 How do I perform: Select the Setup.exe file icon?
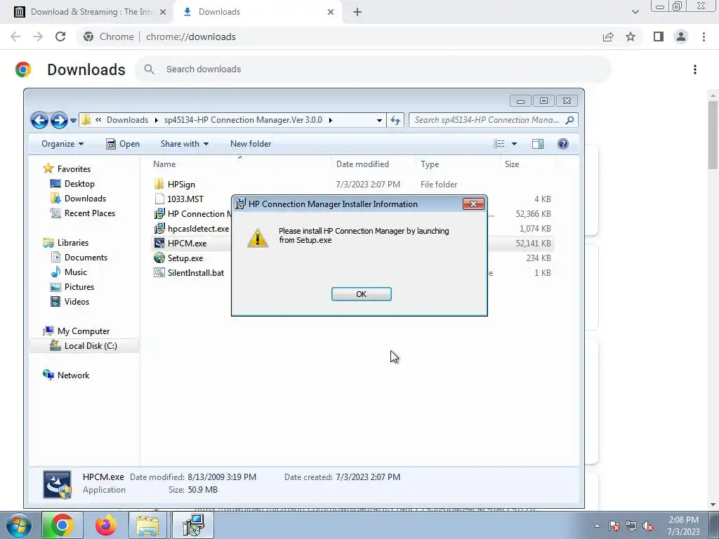[x=159, y=258]
